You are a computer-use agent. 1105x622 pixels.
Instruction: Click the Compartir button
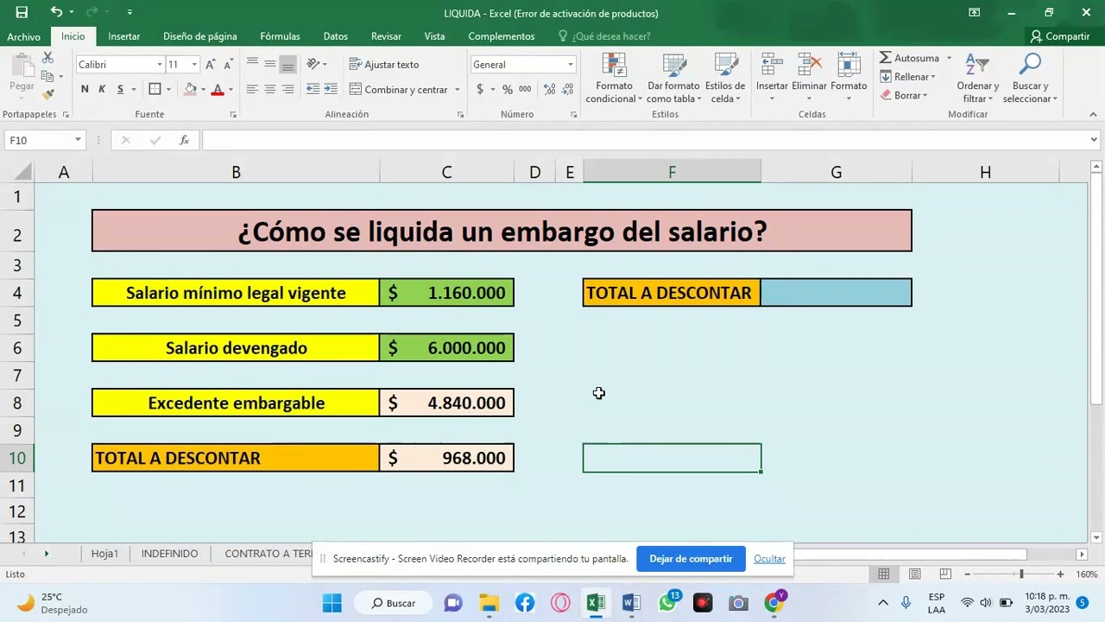(x=1060, y=36)
